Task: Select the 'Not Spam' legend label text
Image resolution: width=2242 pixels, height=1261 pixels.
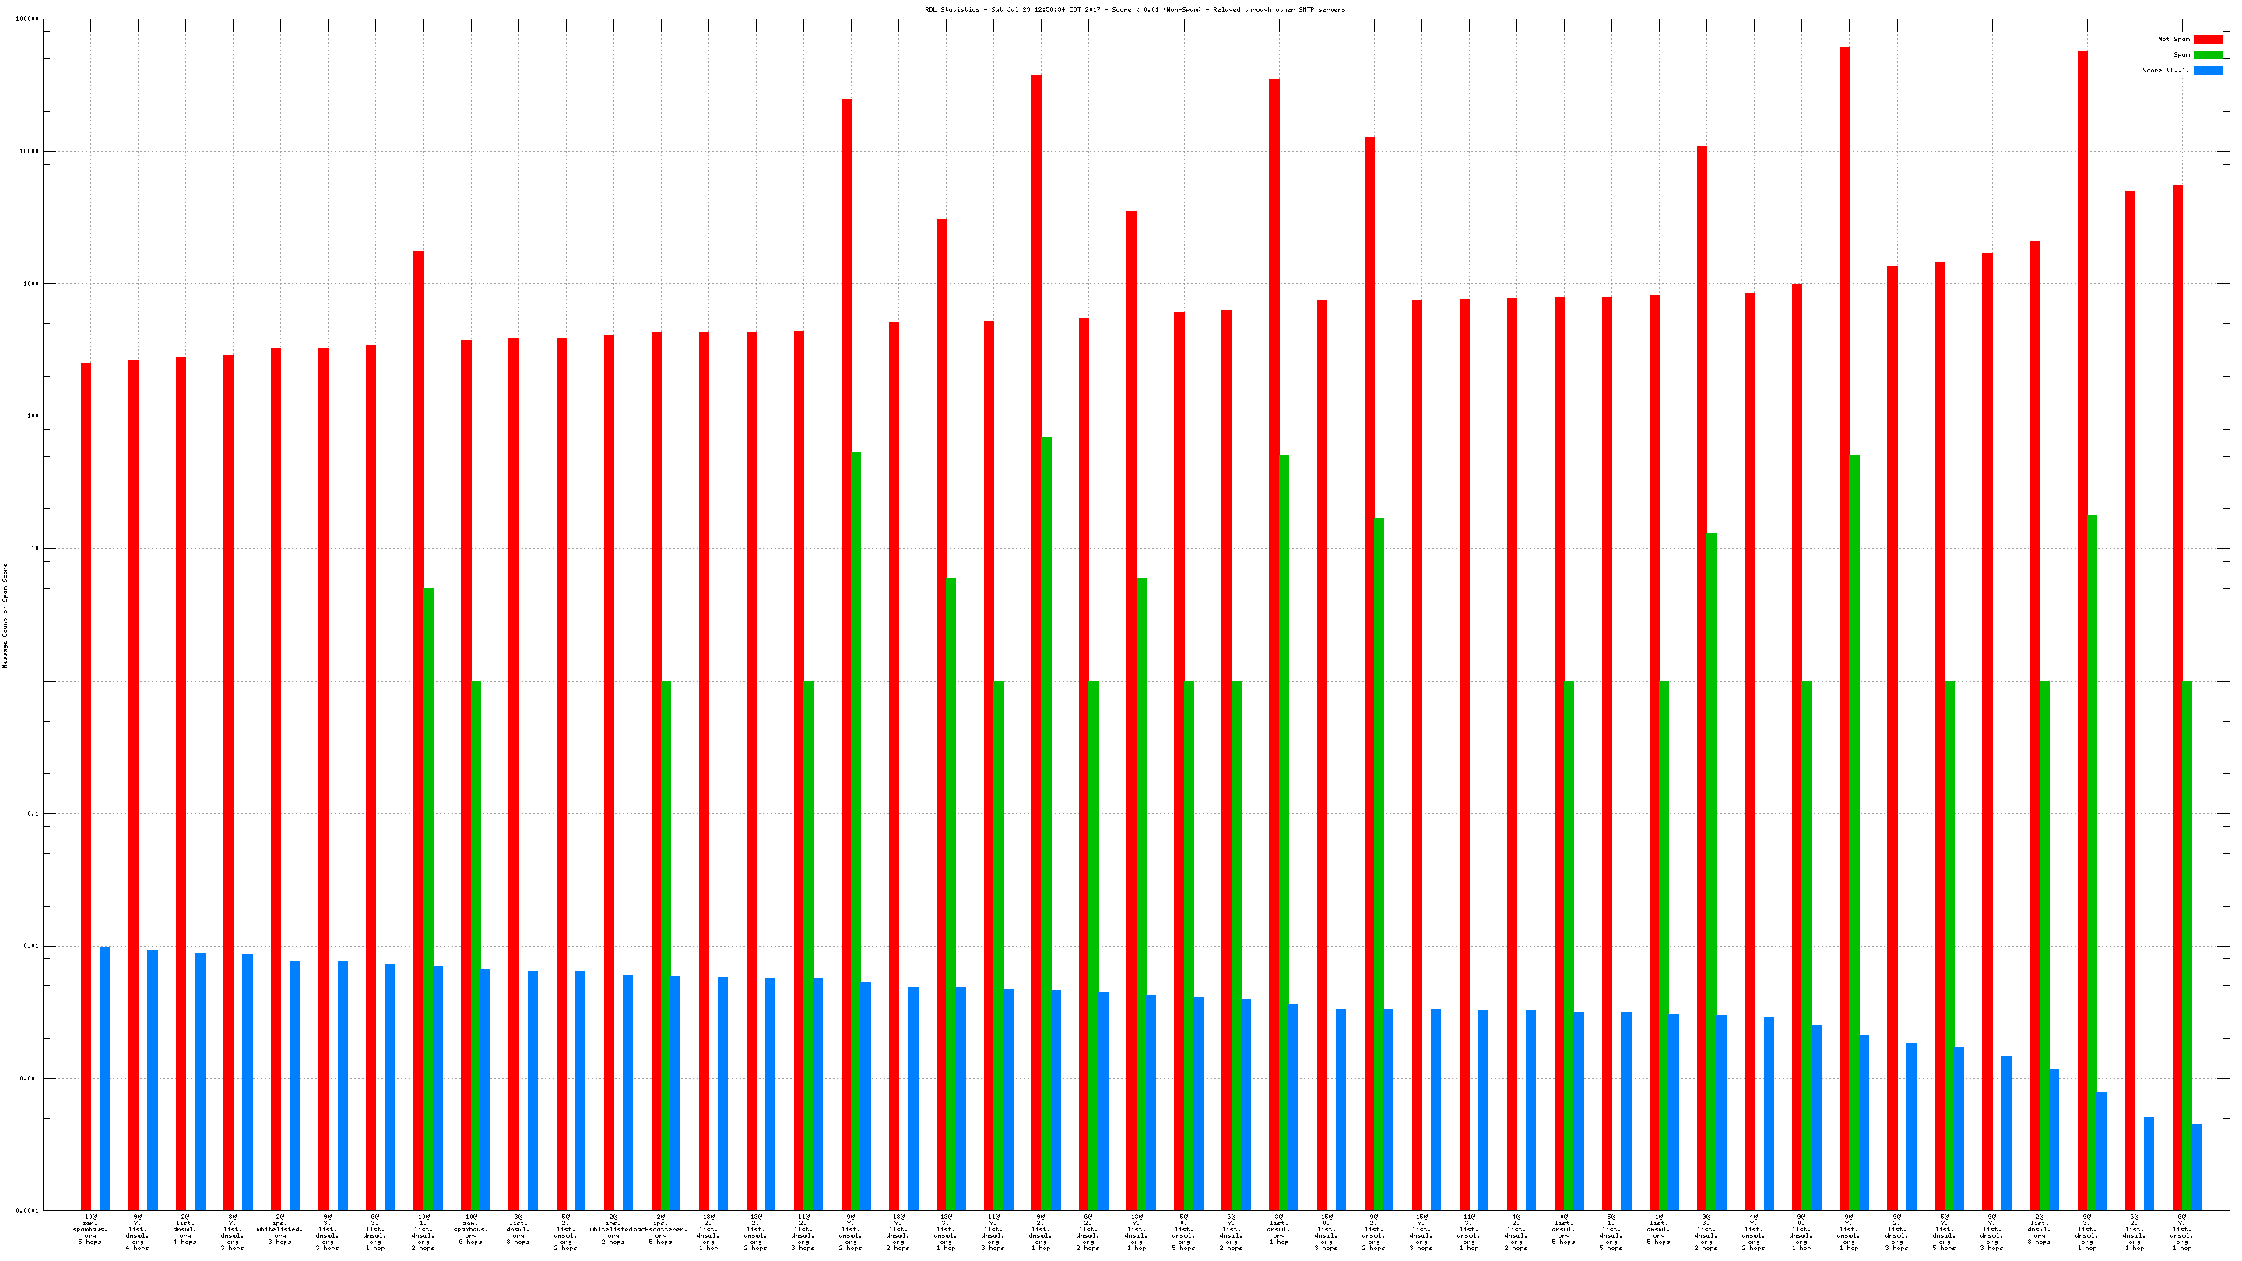Action: [x=2173, y=39]
